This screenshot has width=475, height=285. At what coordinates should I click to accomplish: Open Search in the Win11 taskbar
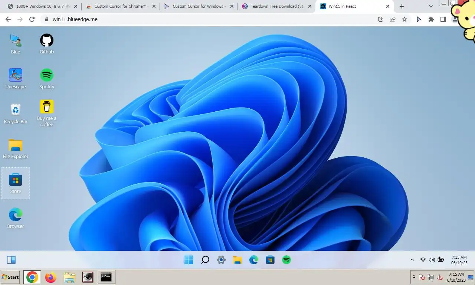[205, 260]
